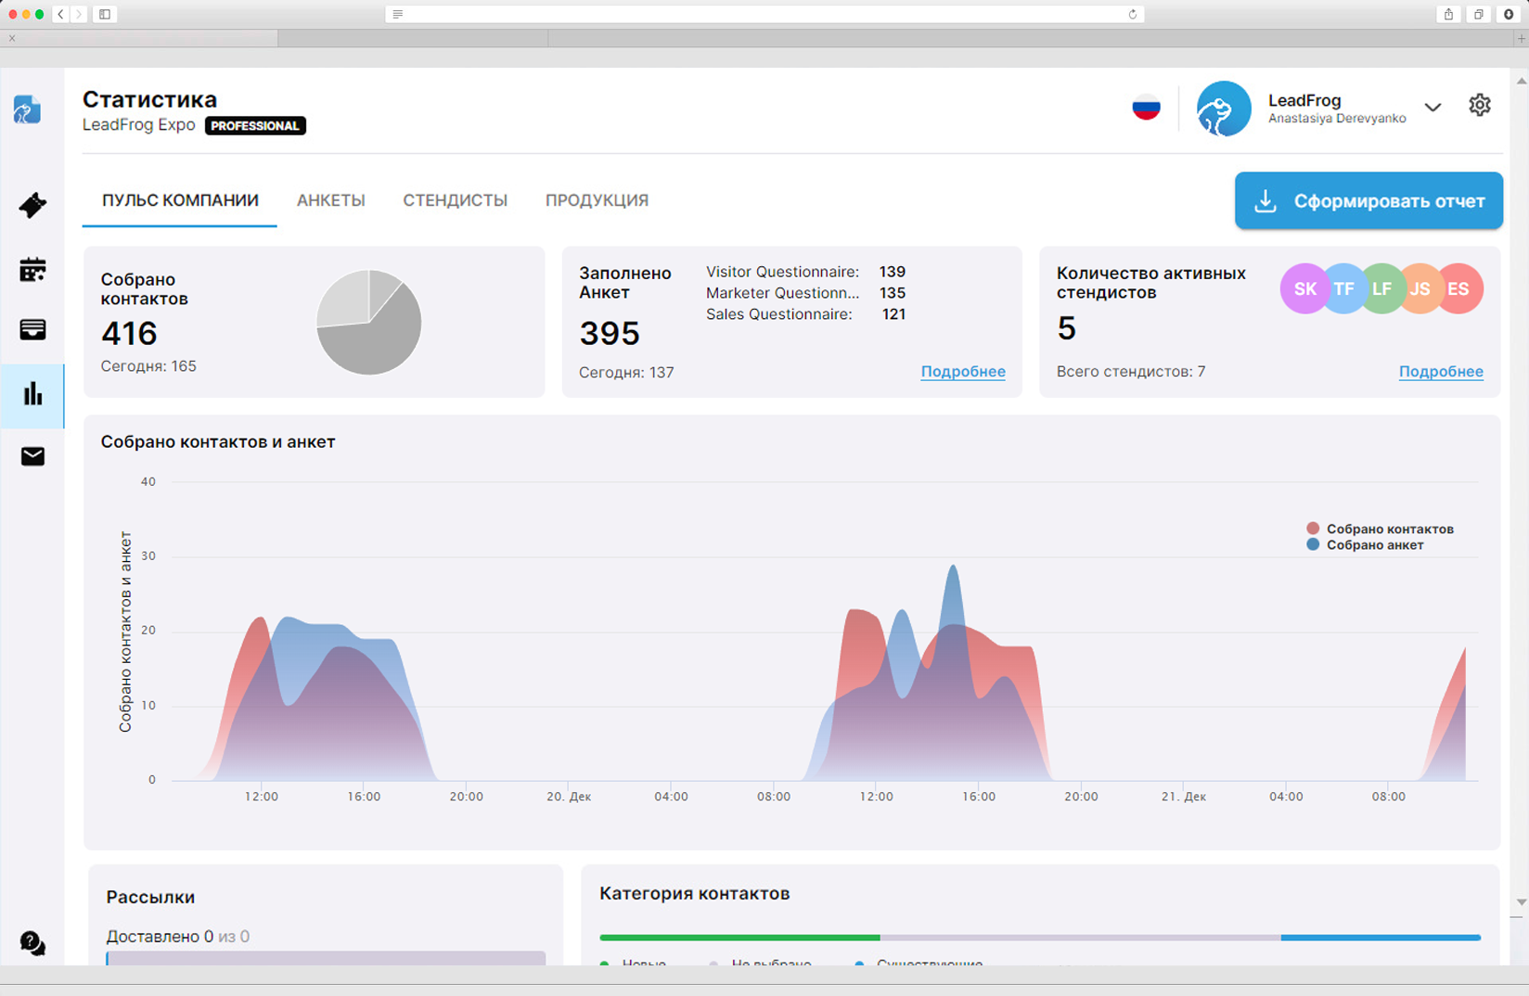The height and width of the screenshot is (996, 1529).
Task: Click the 'Сформировать отчет' button
Action: click(1368, 201)
